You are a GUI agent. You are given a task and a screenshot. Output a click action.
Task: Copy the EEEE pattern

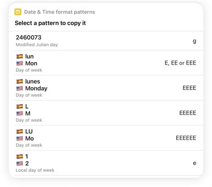tap(189, 88)
